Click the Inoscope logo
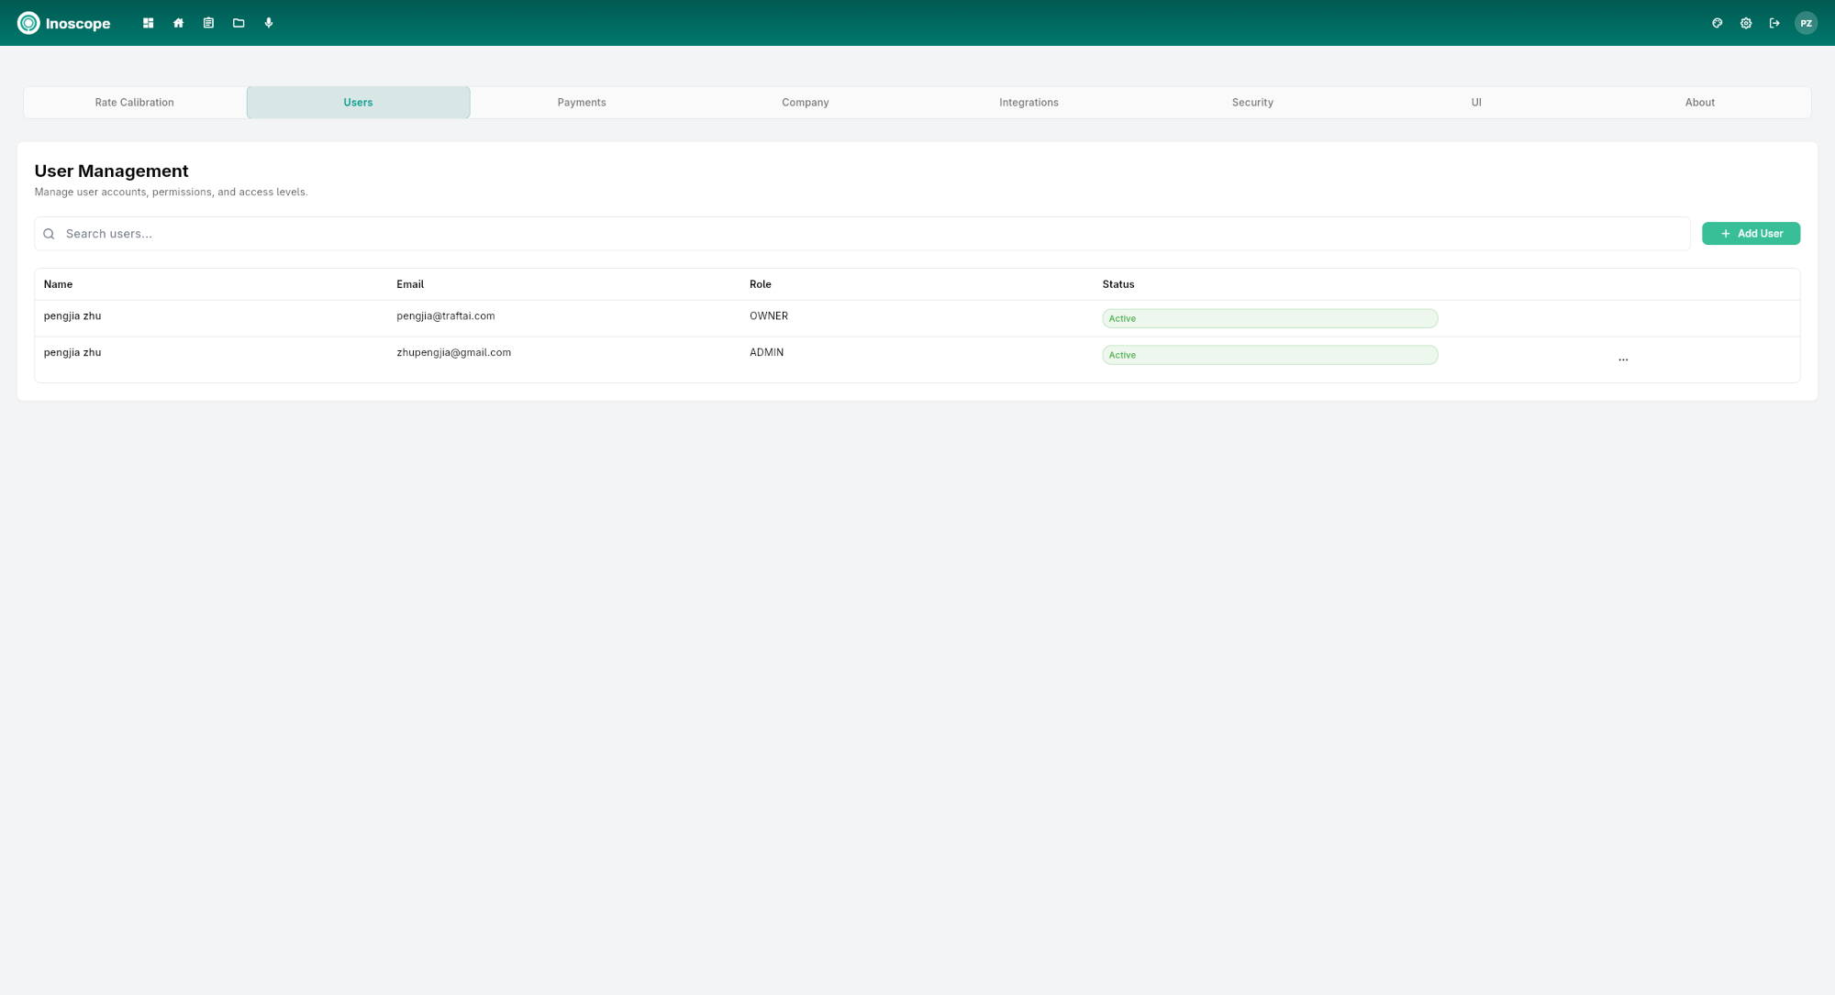Image resolution: width=1835 pixels, height=995 pixels. 64,23
